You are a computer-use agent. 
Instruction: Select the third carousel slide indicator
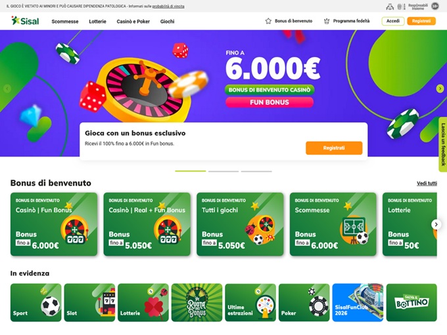coord(256,171)
